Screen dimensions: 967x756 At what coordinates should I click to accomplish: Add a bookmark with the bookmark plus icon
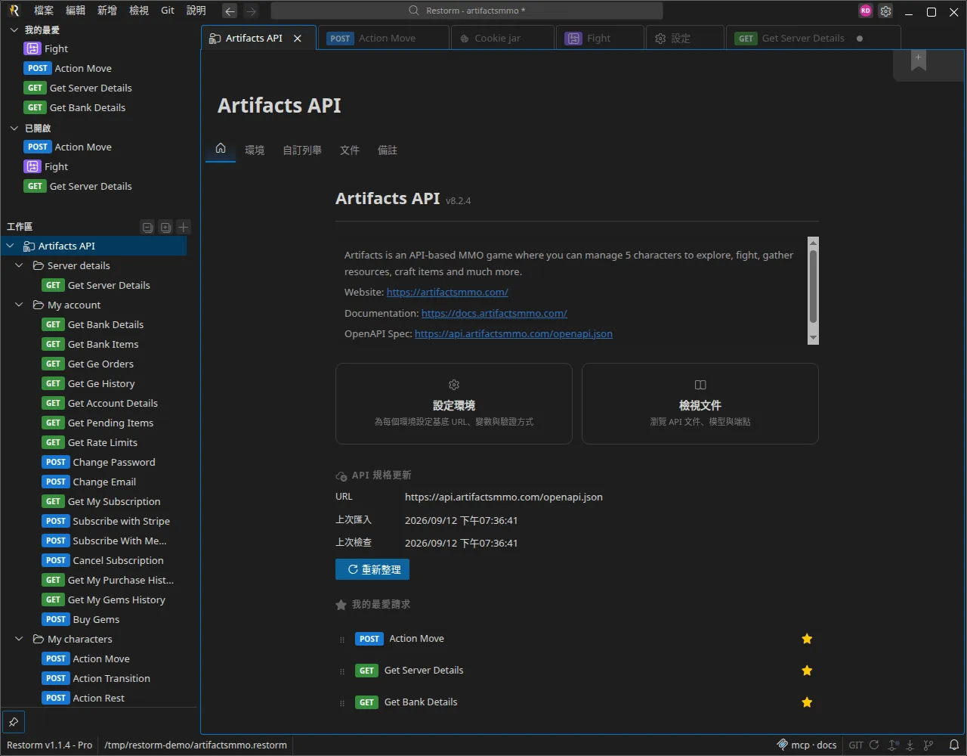click(x=919, y=61)
